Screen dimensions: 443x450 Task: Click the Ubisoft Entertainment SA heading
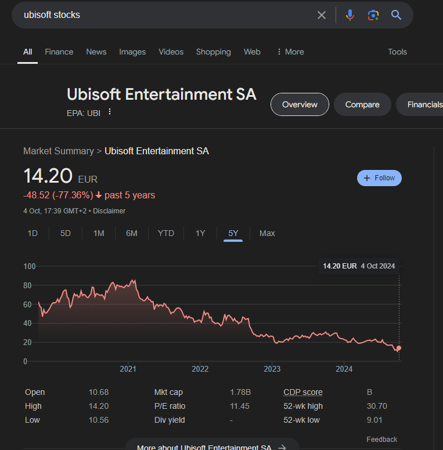tap(161, 94)
